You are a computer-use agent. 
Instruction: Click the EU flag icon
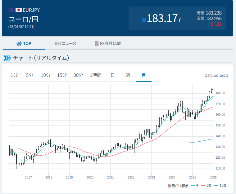point(11,10)
